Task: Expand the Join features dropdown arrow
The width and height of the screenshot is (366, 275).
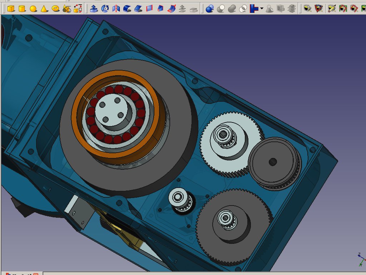Action: [x=262, y=9]
